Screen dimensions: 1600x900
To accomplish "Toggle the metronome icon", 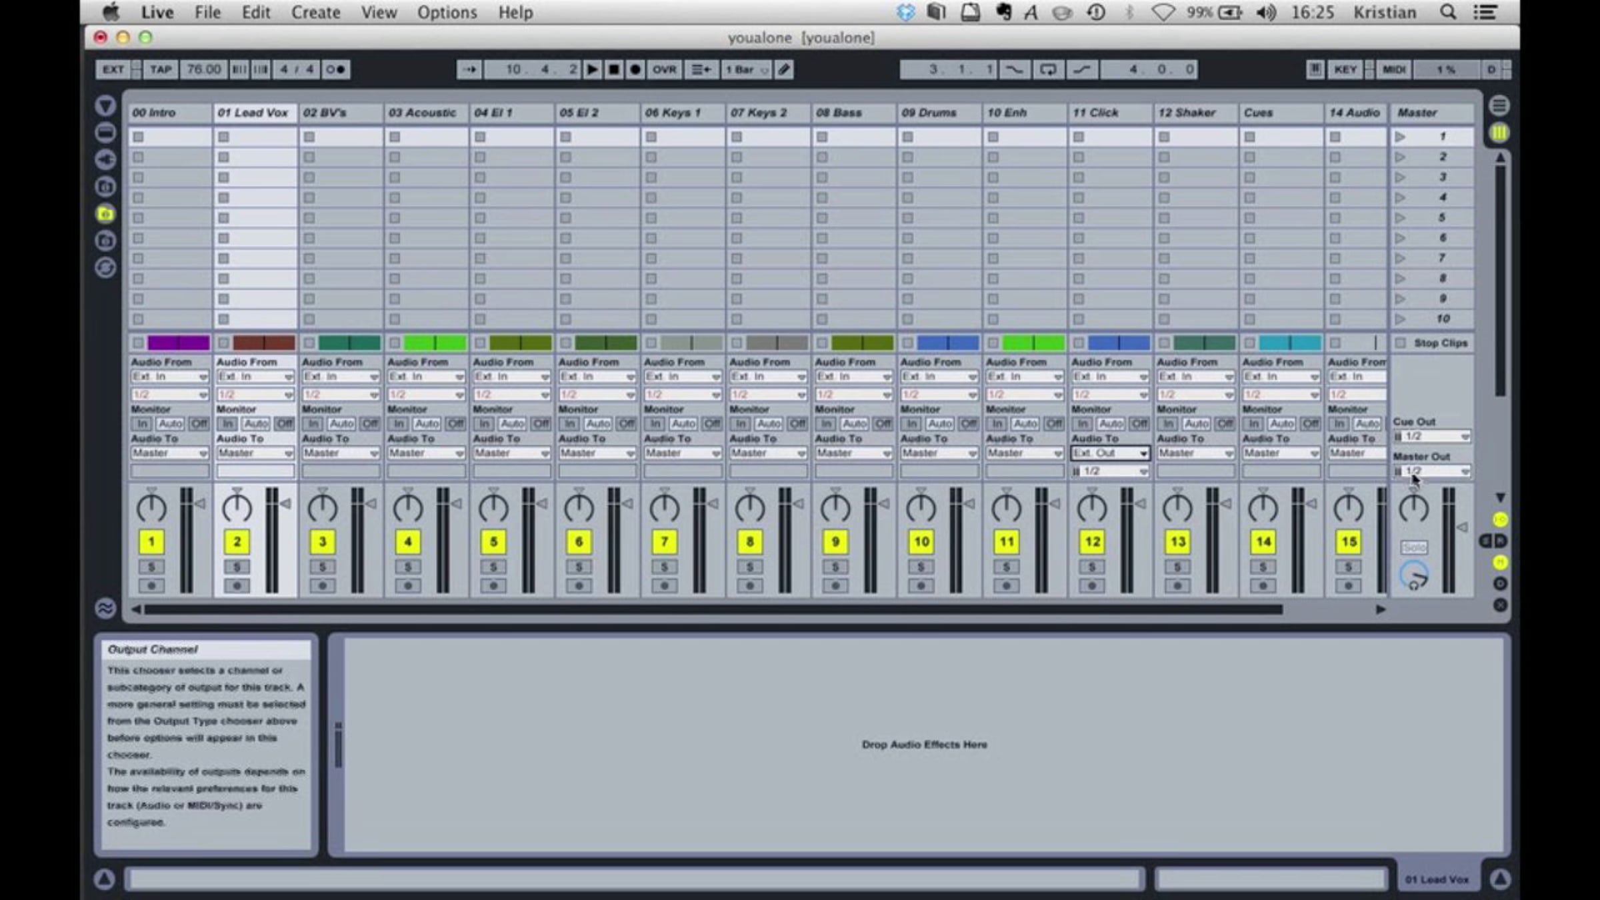I will point(335,69).
